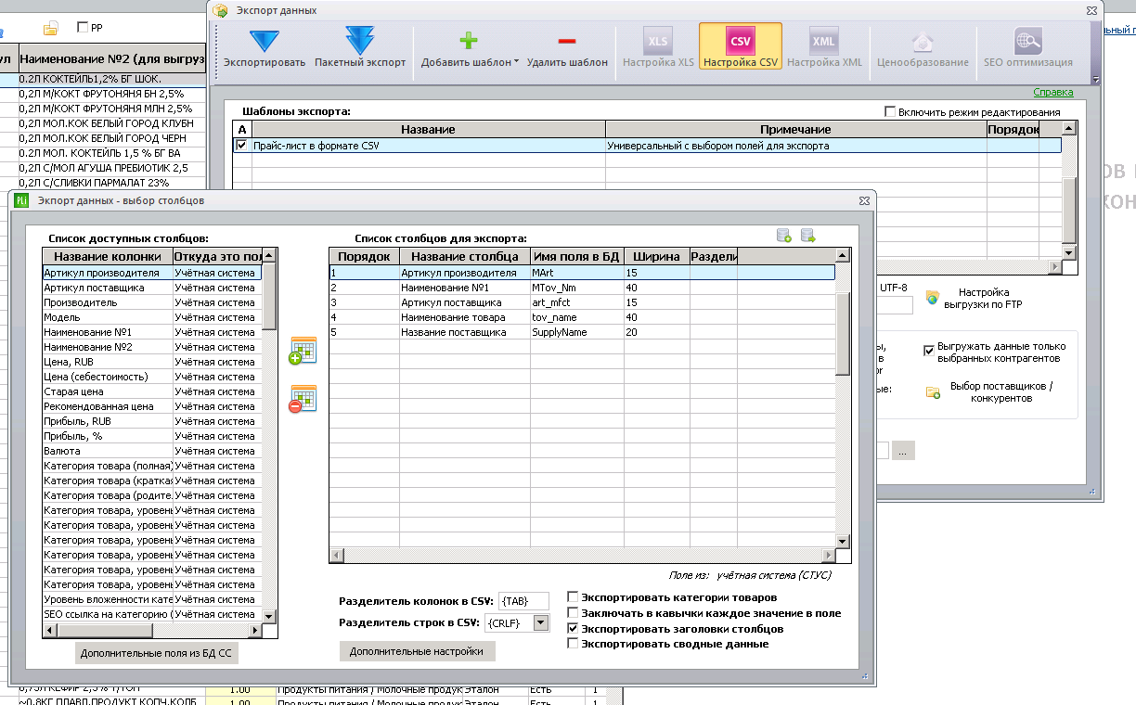Open Выбор поставщиков / конкурентов
Screen dimensions: 1136x705
point(992,391)
